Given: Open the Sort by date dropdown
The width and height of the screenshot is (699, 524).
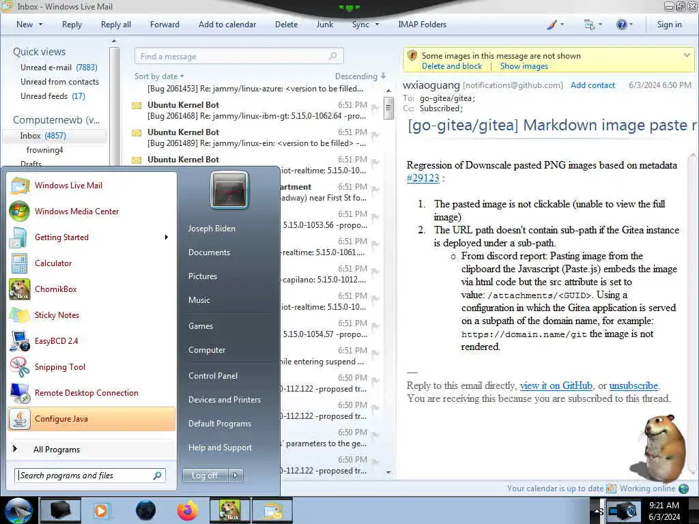Looking at the screenshot, I should coord(159,76).
